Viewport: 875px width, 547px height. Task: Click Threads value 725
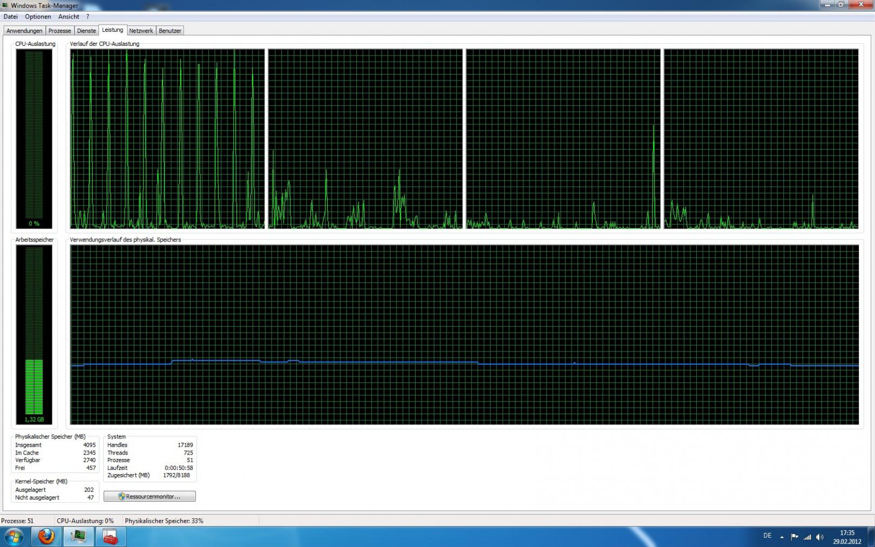188,453
